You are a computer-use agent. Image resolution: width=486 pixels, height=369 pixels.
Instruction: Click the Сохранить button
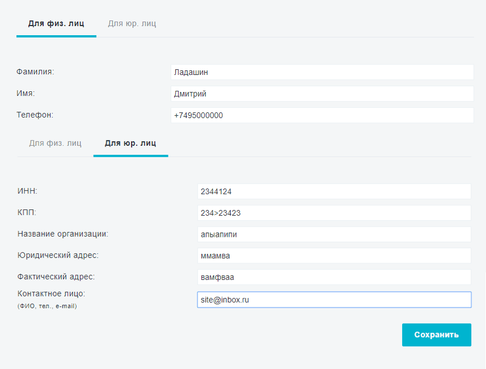point(437,335)
